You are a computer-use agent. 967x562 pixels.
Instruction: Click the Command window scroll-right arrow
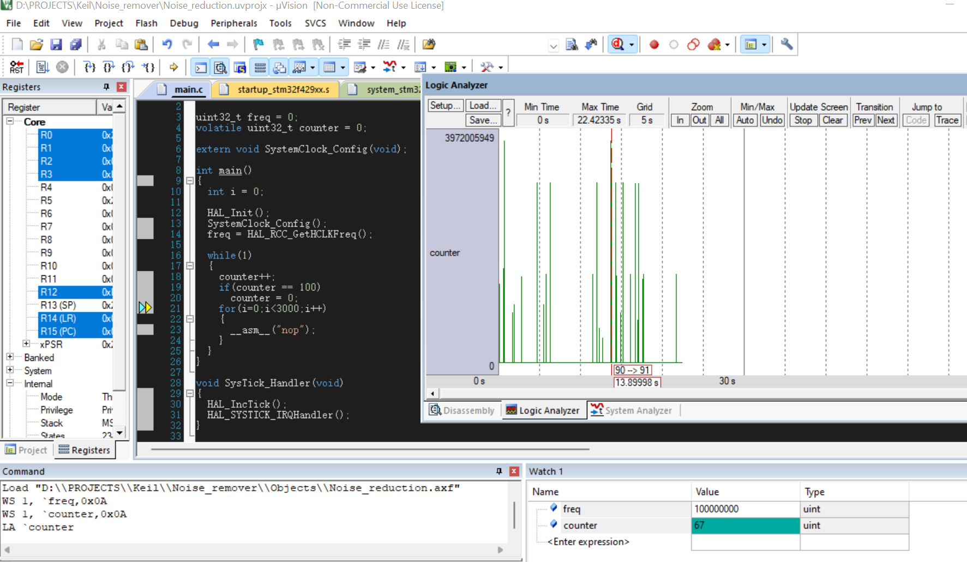coord(500,549)
